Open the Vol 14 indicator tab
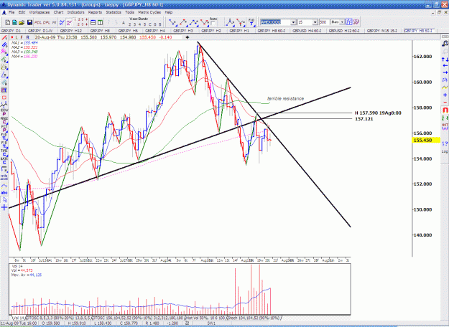The image size is (449, 327). pos(19,318)
